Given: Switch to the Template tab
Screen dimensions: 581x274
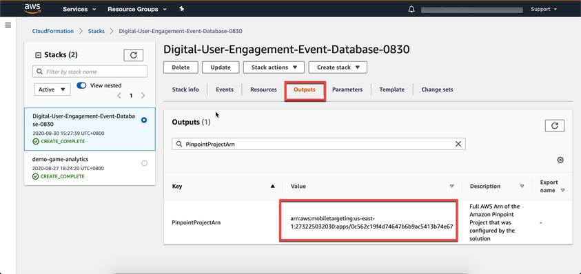Looking at the screenshot, I should click(391, 89).
